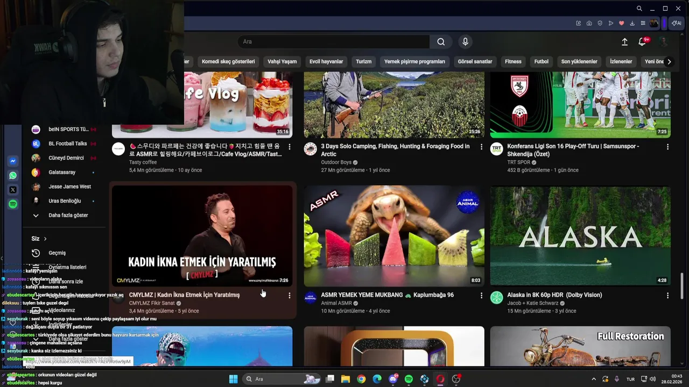Start voice search with the microphone icon
The height and width of the screenshot is (387, 689).
[x=466, y=41]
